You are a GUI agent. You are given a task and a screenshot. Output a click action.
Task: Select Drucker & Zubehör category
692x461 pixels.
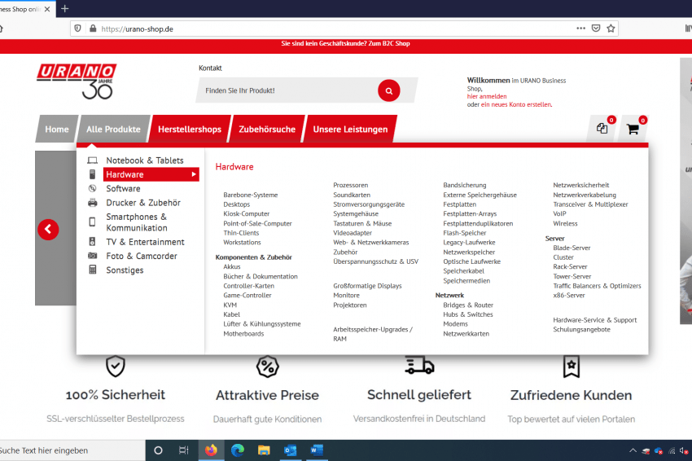click(x=143, y=203)
